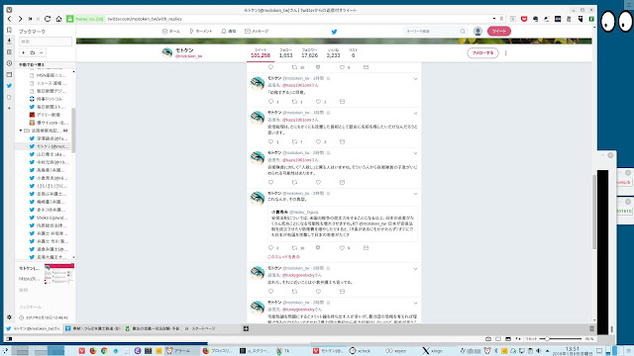634x356 pixels.
Task: Open the @kaza1961ores mention in first reply
Action: click(297, 86)
